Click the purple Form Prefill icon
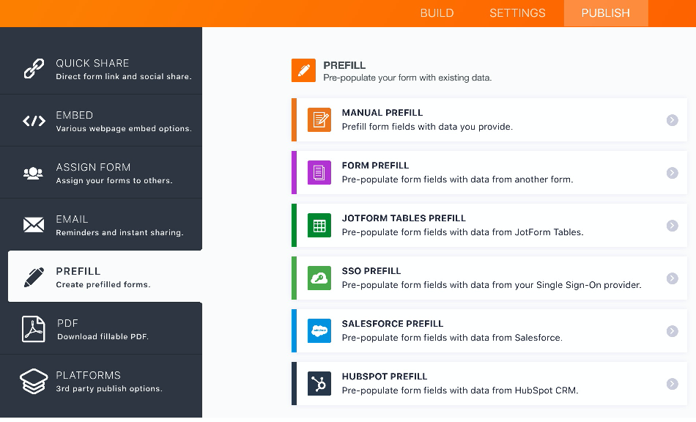696x422 pixels. [x=319, y=173]
